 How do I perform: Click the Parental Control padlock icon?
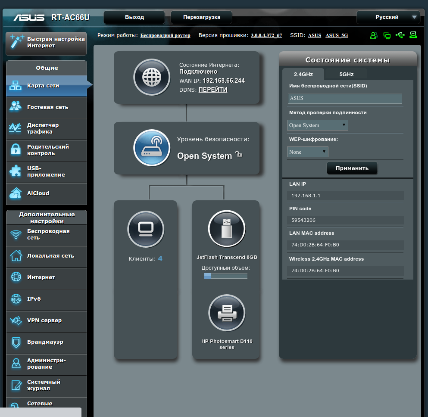click(16, 149)
